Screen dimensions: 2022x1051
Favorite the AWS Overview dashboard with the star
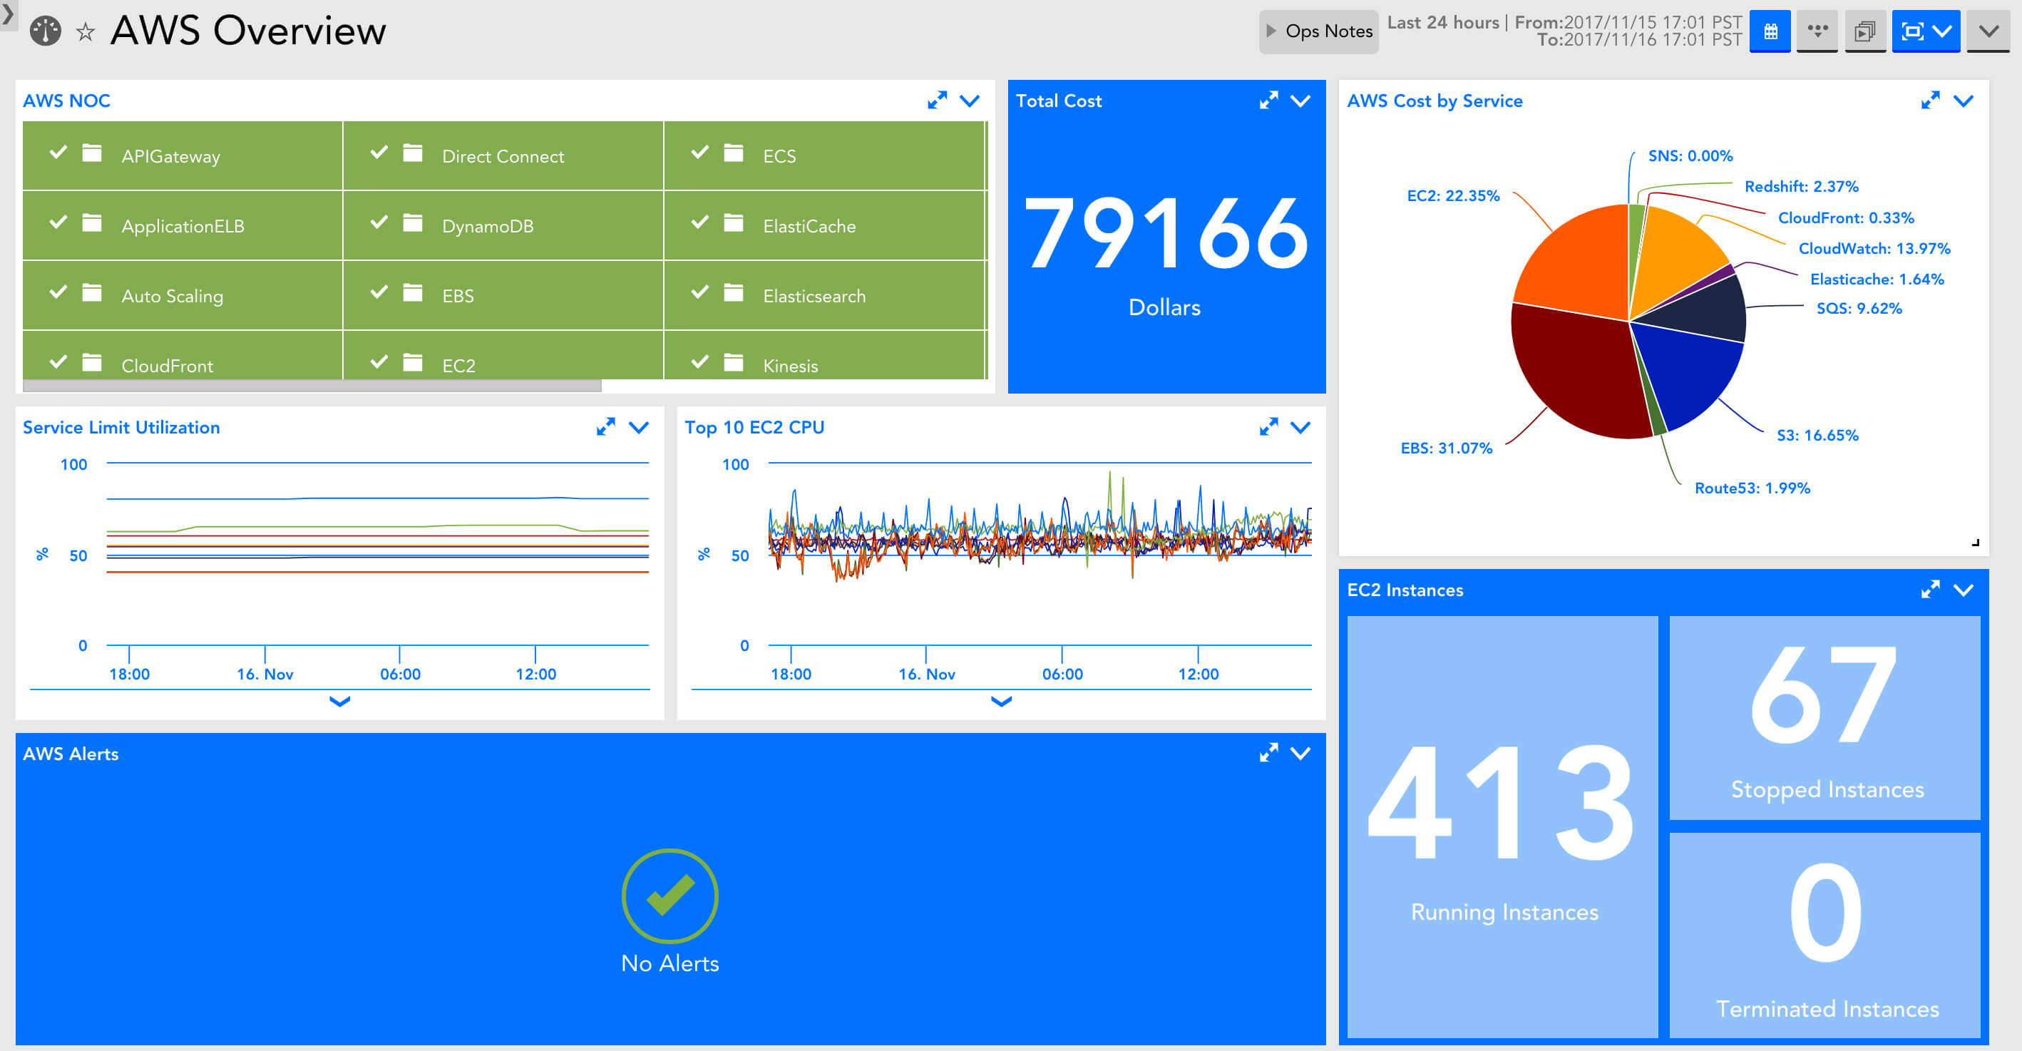point(86,32)
